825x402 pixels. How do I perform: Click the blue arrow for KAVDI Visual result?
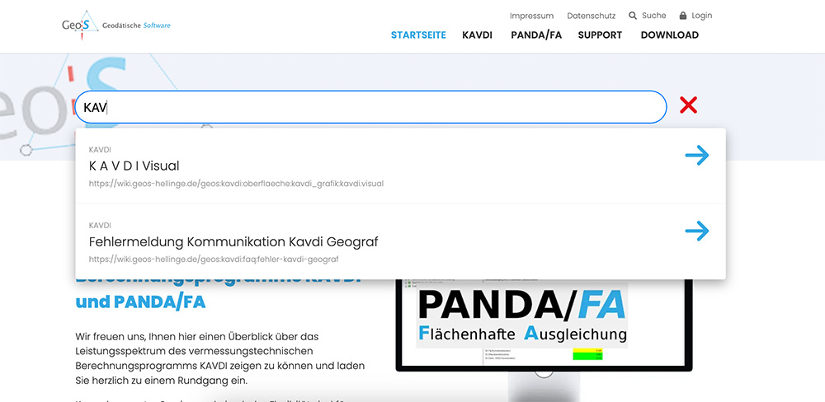point(697,156)
